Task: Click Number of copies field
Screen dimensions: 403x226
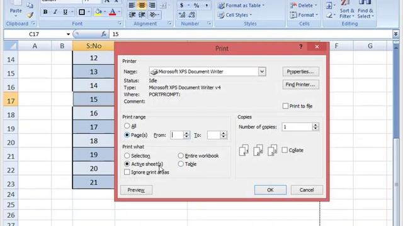Action: 297,127
